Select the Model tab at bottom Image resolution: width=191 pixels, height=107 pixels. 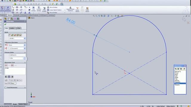(15, 104)
